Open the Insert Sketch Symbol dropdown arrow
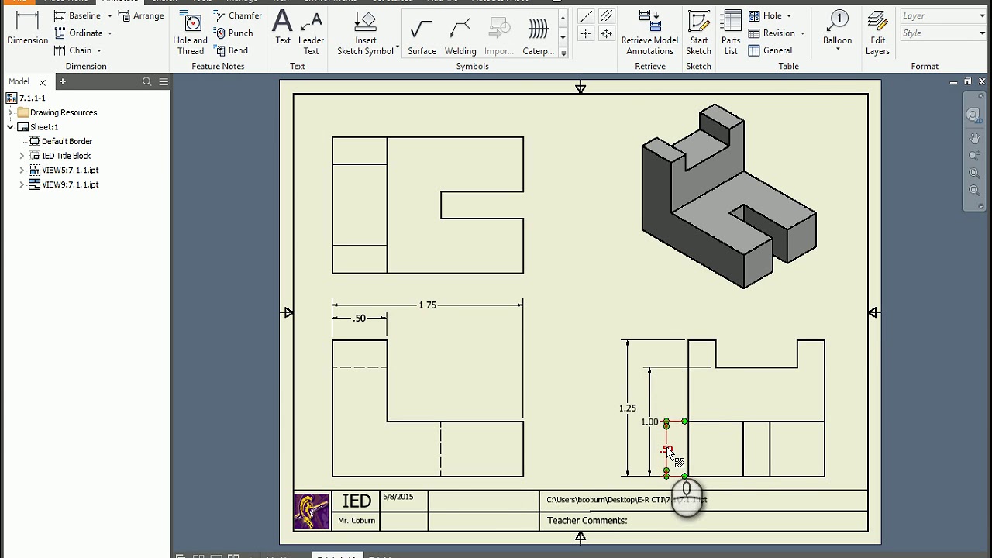The height and width of the screenshot is (558, 992). pyautogui.click(x=398, y=48)
